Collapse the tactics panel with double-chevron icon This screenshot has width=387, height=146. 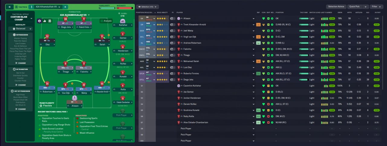[x=10, y=7]
